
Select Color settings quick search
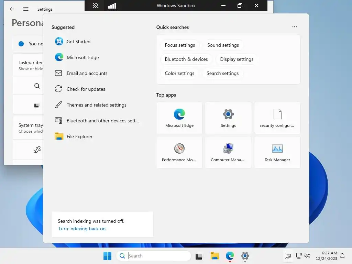(179, 74)
